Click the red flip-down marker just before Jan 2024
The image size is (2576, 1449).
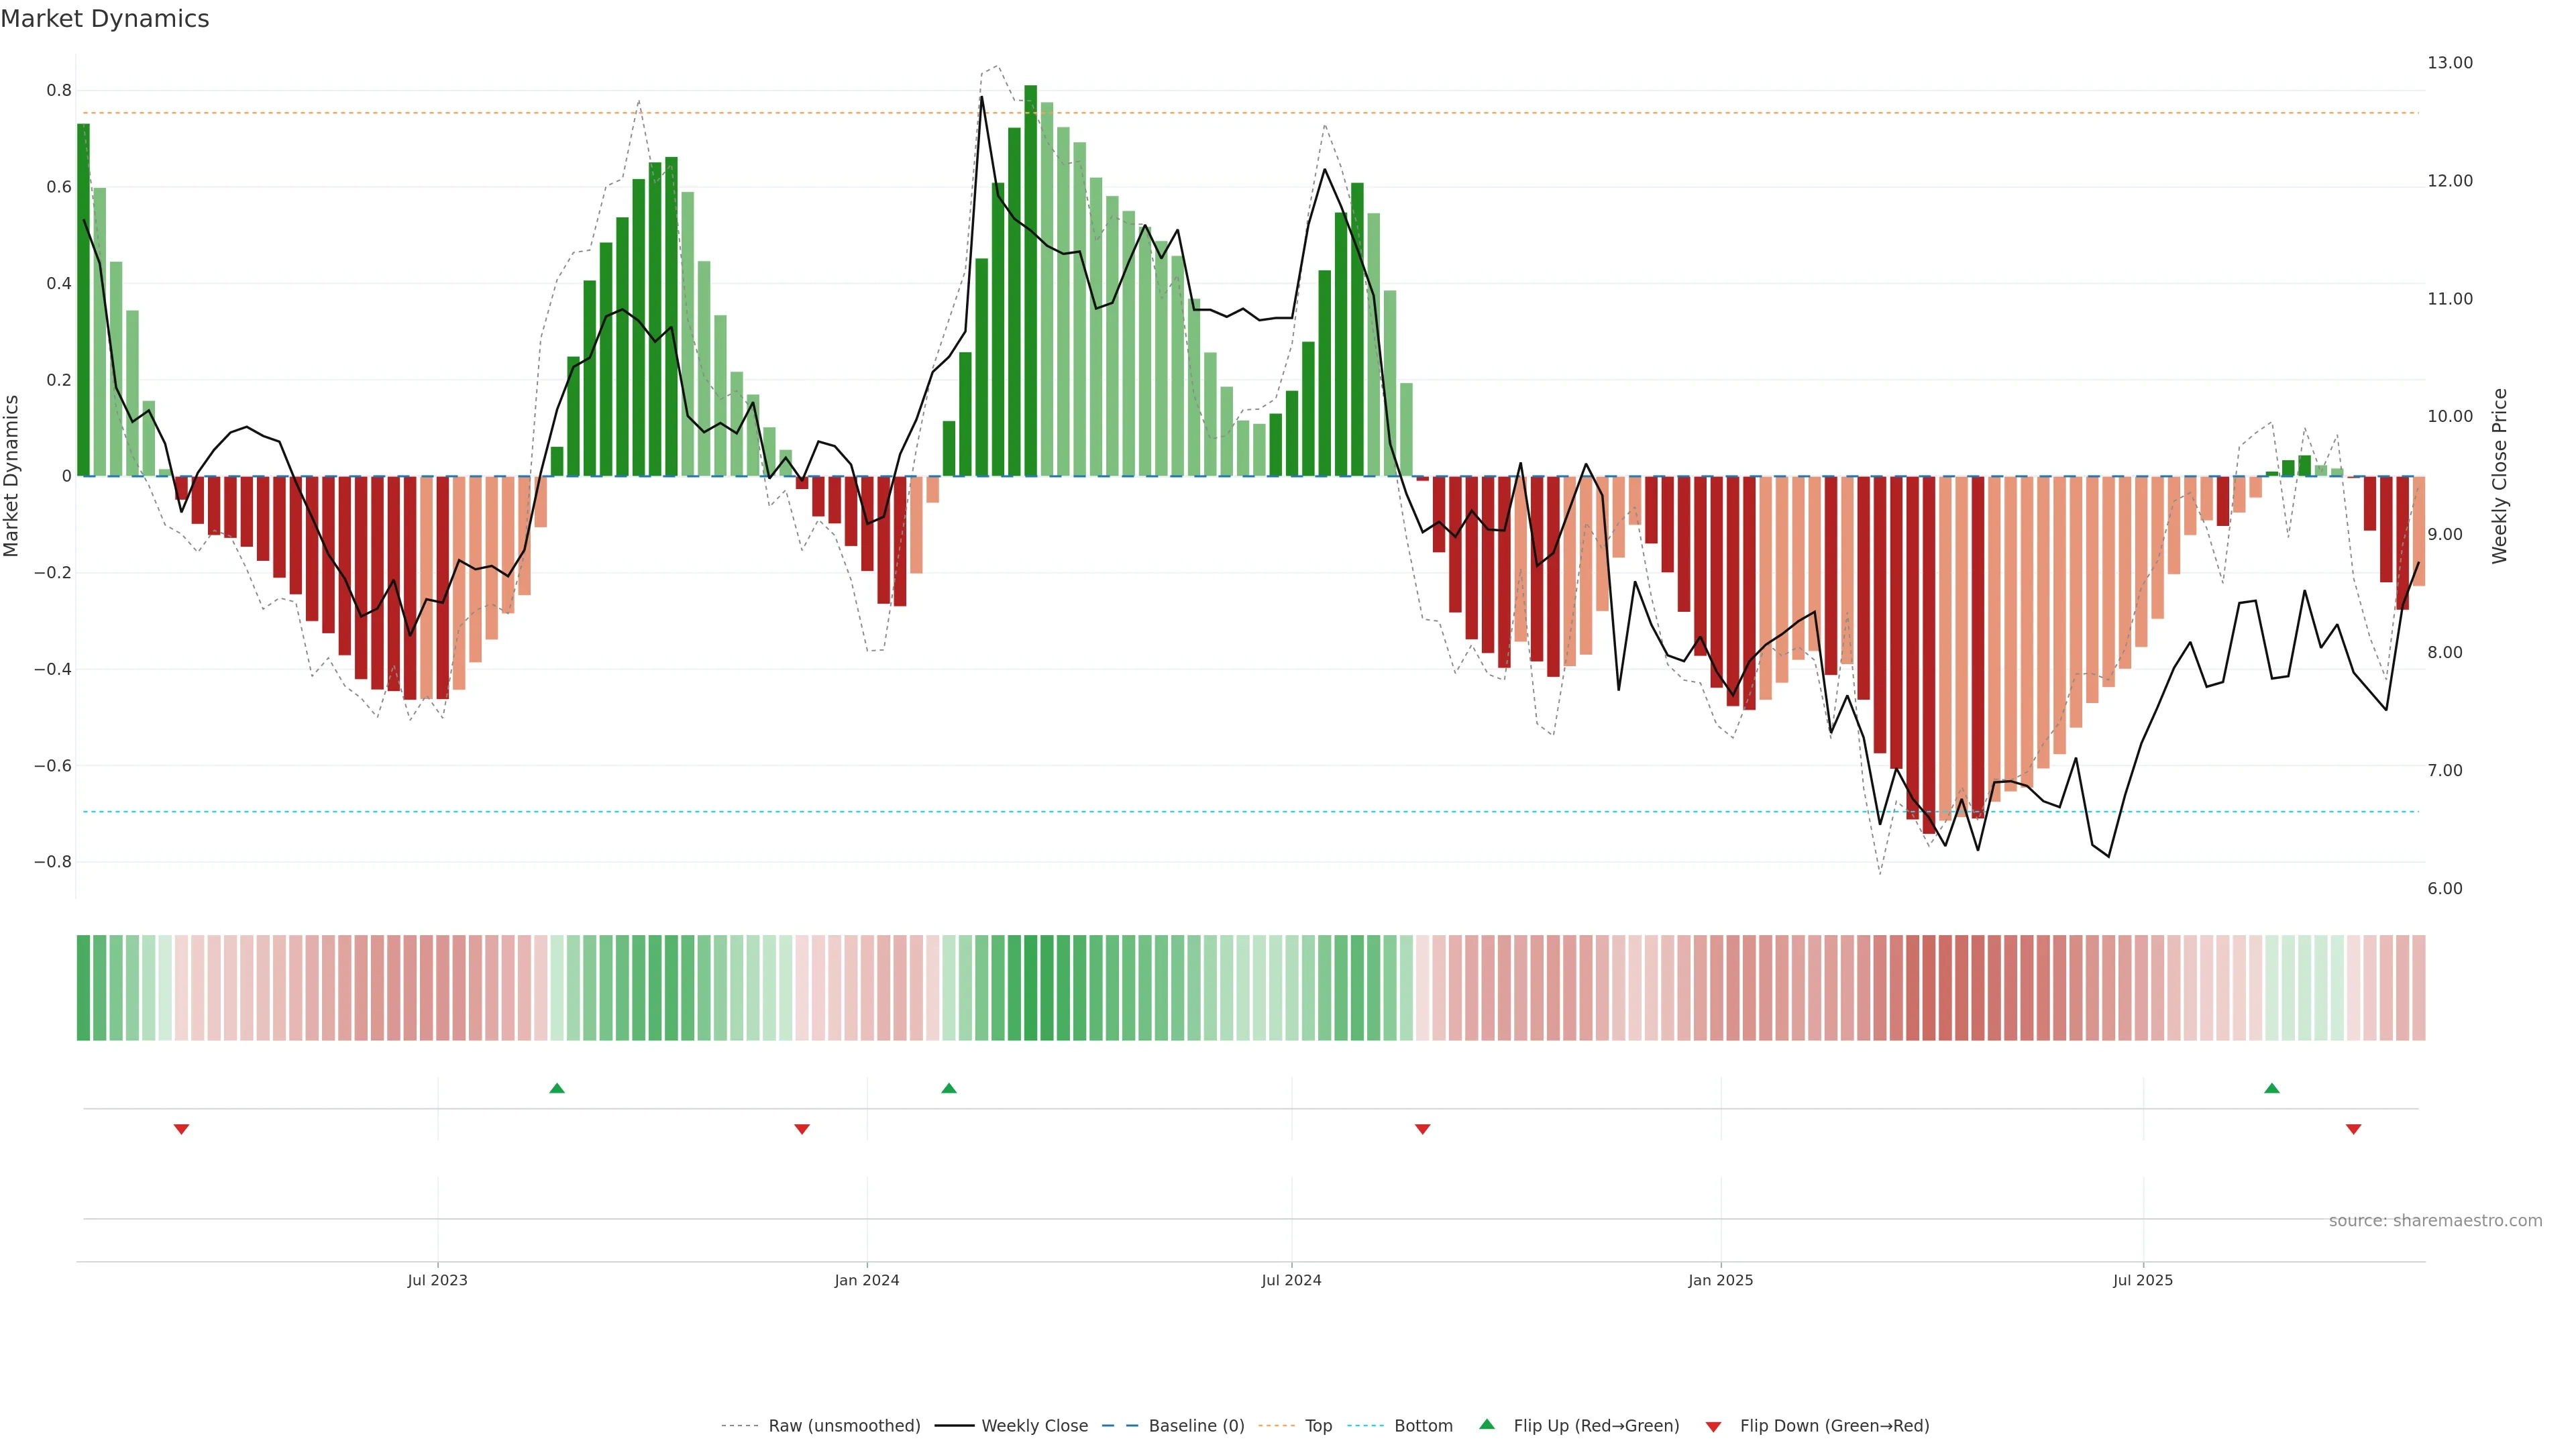pyautogui.click(x=801, y=1129)
